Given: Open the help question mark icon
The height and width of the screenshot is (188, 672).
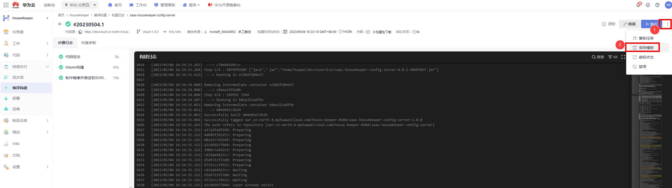Looking at the screenshot, I should click(657, 5).
